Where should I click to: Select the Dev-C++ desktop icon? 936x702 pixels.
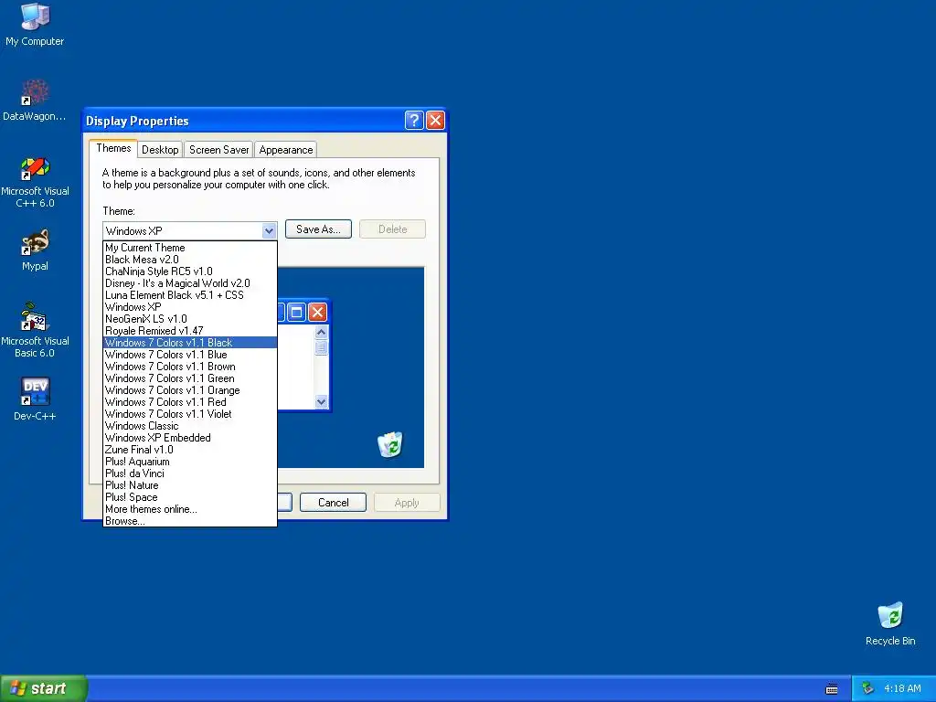pos(35,399)
